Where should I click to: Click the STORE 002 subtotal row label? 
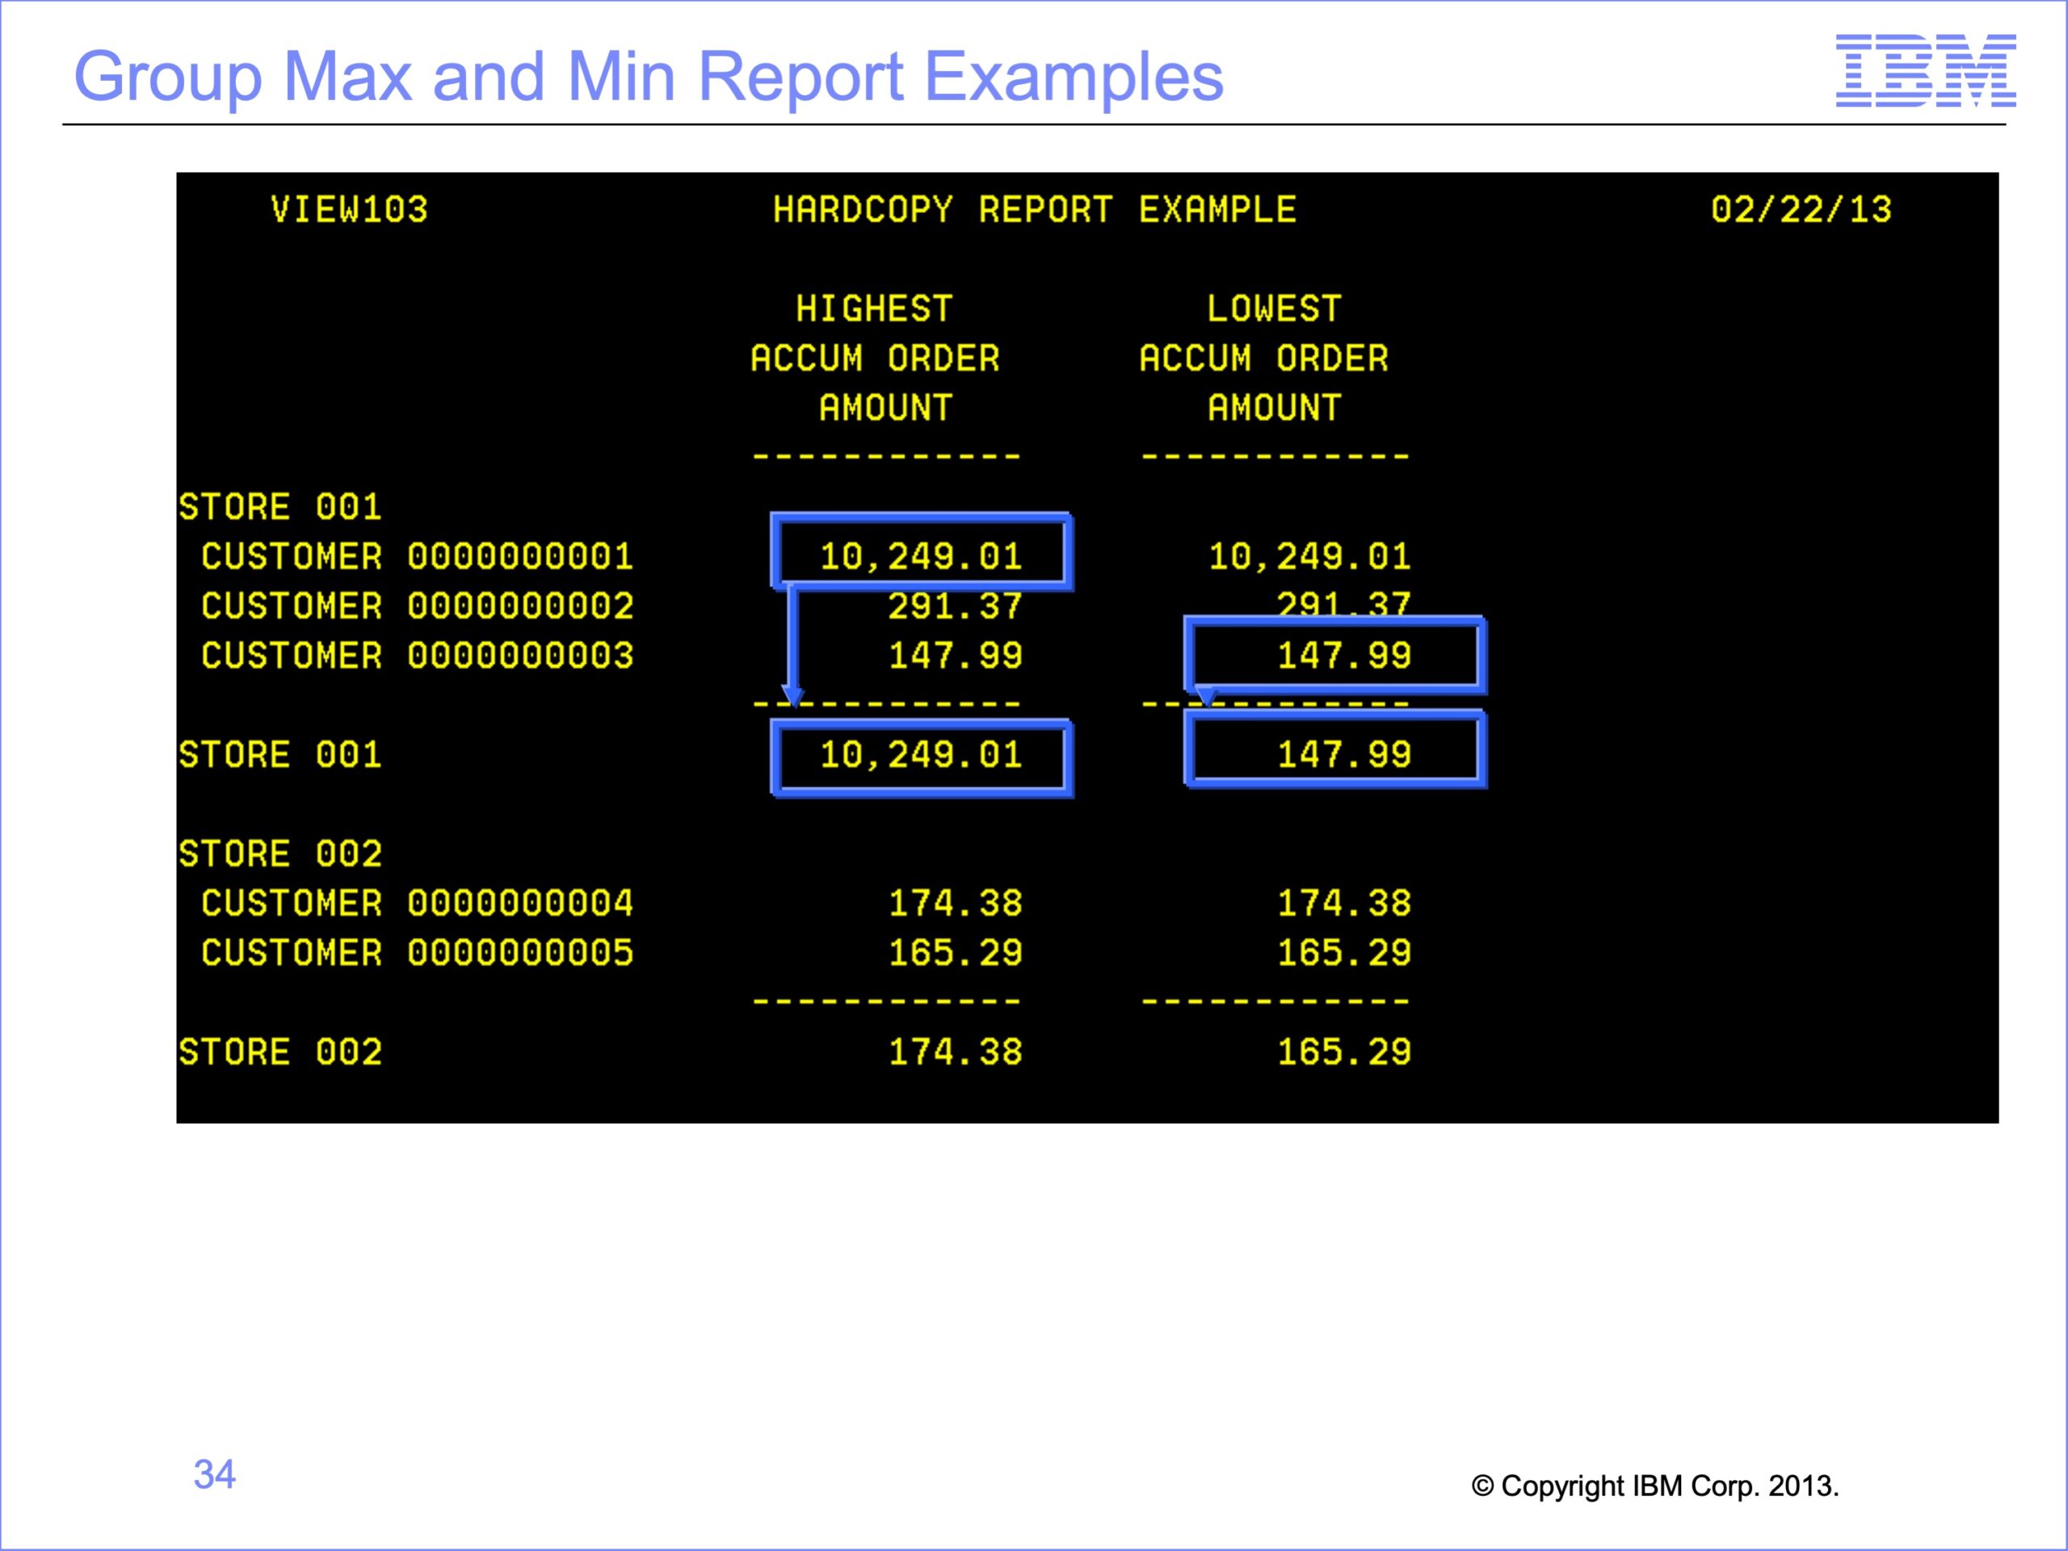coord(280,1052)
